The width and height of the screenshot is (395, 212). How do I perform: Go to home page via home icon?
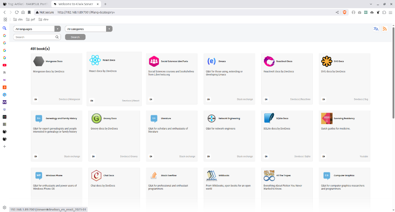click(23, 12)
